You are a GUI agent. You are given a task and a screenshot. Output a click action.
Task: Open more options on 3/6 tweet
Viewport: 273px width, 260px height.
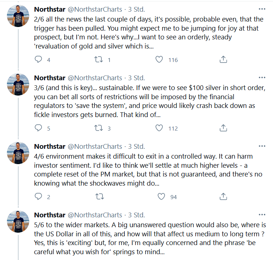[x=262, y=78]
